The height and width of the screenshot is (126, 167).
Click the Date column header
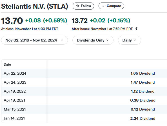click(x=7, y=65)
